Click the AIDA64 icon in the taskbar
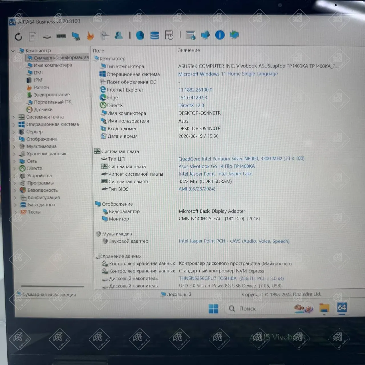The width and height of the screenshot is (365, 365). pyautogui.click(x=342, y=307)
